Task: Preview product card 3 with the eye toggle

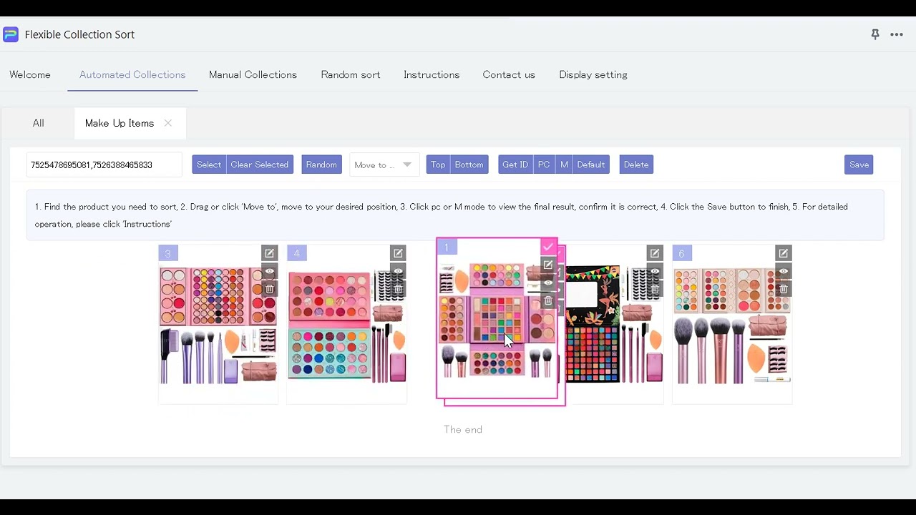Action: 269,271
